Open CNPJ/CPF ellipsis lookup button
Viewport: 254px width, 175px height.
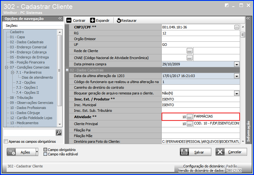pyautogui.click(x=237, y=27)
